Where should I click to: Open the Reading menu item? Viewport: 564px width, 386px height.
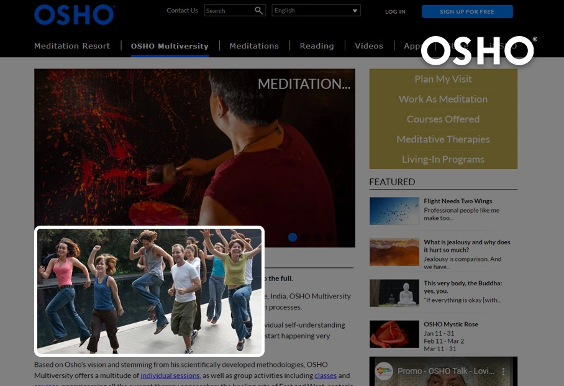317,45
